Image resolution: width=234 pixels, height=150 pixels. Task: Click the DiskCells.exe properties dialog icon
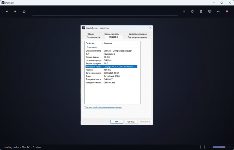coord(83,28)
